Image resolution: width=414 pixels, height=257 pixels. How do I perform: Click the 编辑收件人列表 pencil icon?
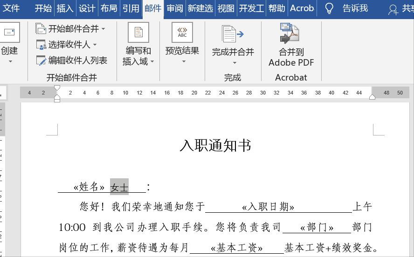pyautogui.click(x=41, y=61)
